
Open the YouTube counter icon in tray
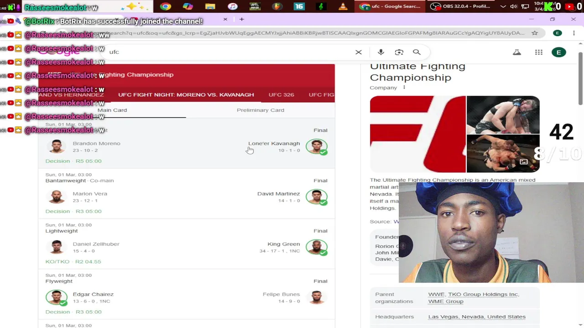(x=569, y=6)
